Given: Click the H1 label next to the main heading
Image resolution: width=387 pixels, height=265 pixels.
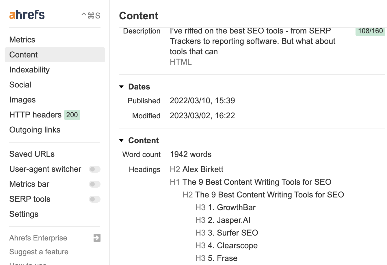Looking at the screenshot, I should click(x=176, y=182).
